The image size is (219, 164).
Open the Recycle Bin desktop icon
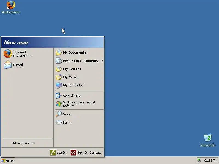coord(208,137)
